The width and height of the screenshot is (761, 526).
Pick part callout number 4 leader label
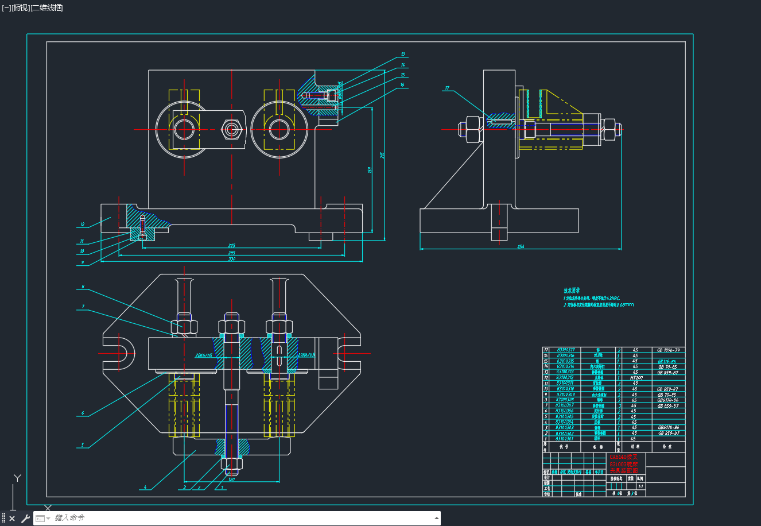(x=146, y=488)
